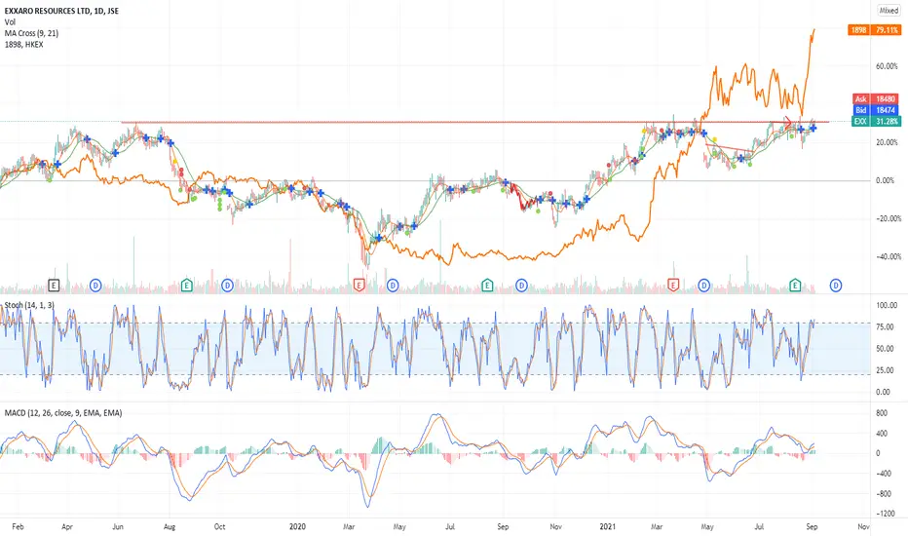Viewport: 908px width, 536px height.
Task: Click the -1200 MACD scale label
Action: pyautogui.click(x=886, y=514)
